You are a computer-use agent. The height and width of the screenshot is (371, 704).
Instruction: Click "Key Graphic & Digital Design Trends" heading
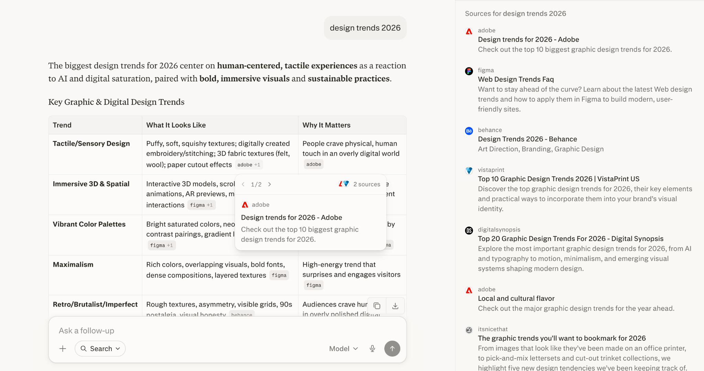coord(117,102)
